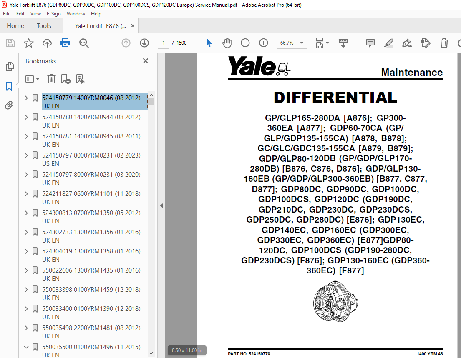Select bookmark 524150797 8000YRM0231 (03 2020)
The image size is (461, 358).
pos(91,178)
